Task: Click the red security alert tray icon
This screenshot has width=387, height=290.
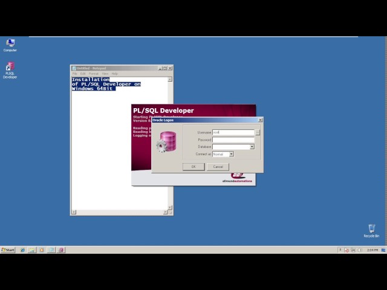Action: (346, 250)
